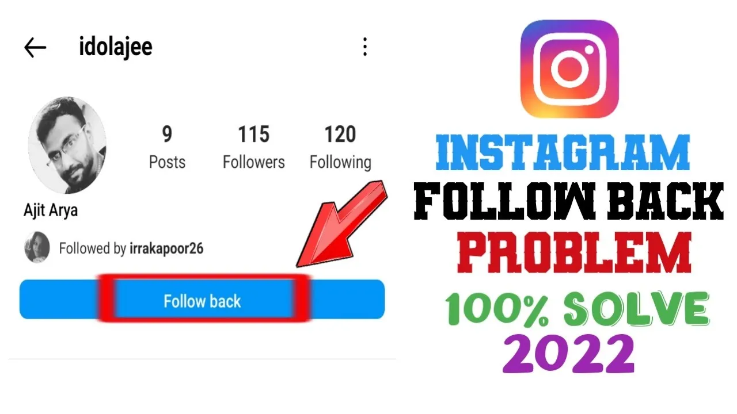Viewport: 737px width, 414px height.
Task: Click the Followers number 115
Action: coord(254,135)
